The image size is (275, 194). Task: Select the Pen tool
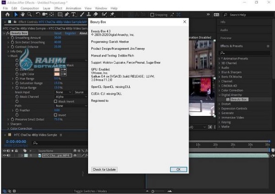click(66, 15)
